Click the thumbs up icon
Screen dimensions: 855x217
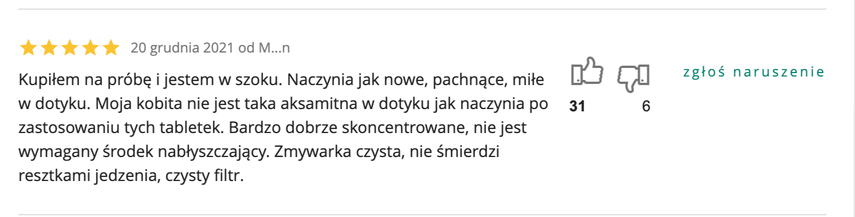point(587,73)
